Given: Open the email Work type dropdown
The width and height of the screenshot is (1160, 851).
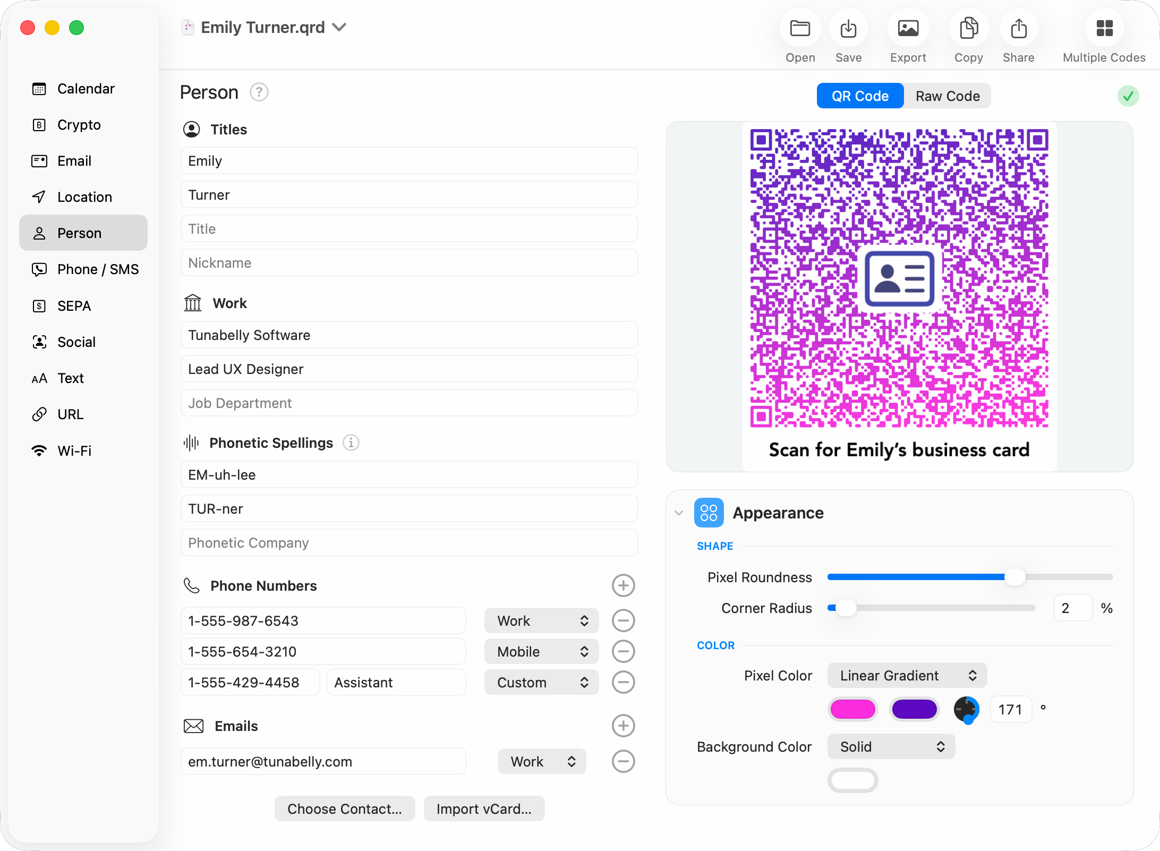Looking at the screenshot, I should [542, 761].
